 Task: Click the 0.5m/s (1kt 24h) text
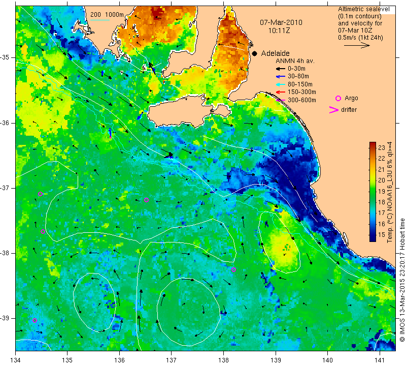click(360, 38)
